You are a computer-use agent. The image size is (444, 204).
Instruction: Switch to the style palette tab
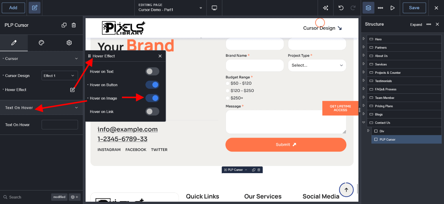coord(41,43)
